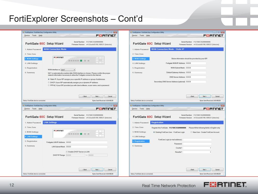Click Cancel in the LAN Settings window
Screen dimensions: 258x194
coord(110,169)
